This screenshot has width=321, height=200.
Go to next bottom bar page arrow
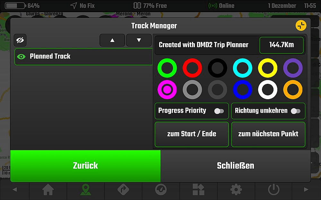pos(306,189)
